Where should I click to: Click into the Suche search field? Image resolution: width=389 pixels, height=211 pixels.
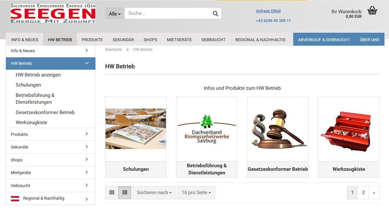point(167,14)
